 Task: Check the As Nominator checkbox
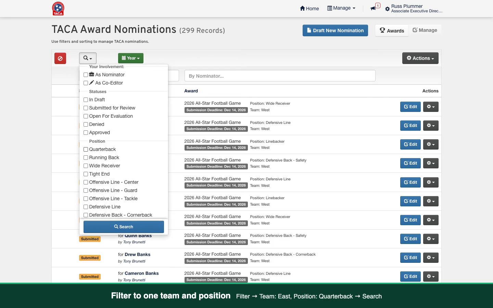(86, 75)
